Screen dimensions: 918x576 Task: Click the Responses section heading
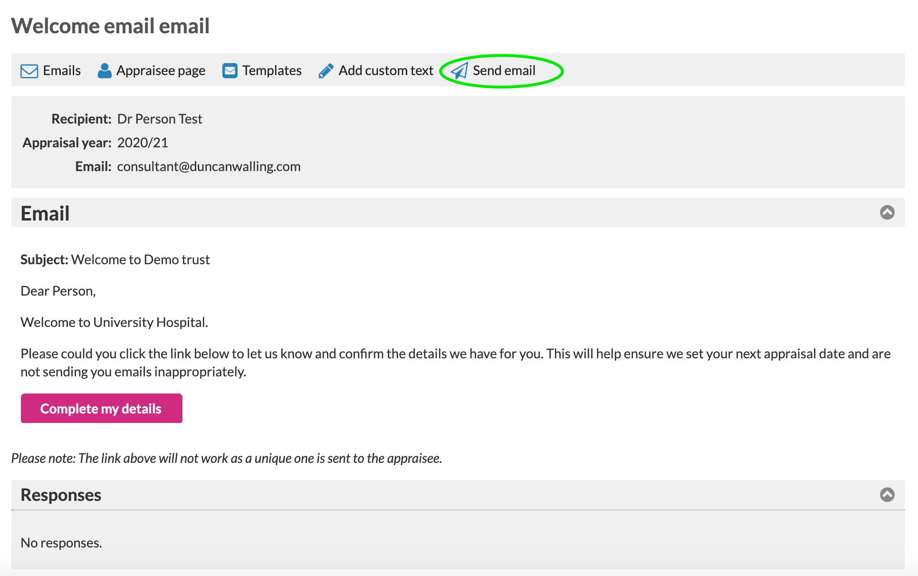61,495
